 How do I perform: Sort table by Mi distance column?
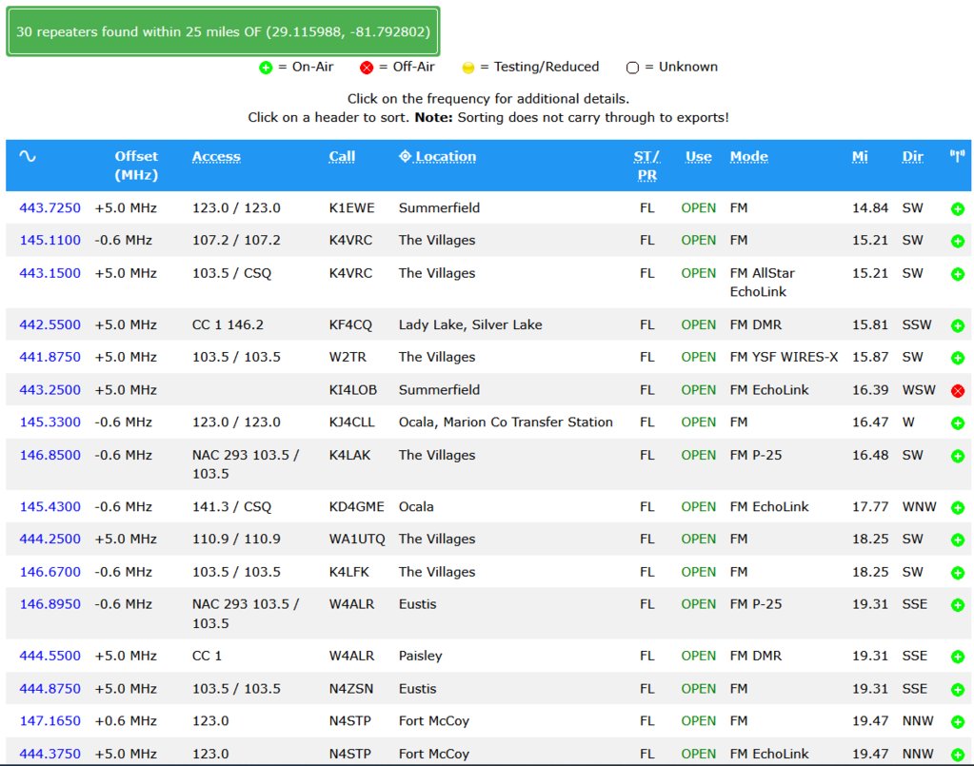point(860,156)
